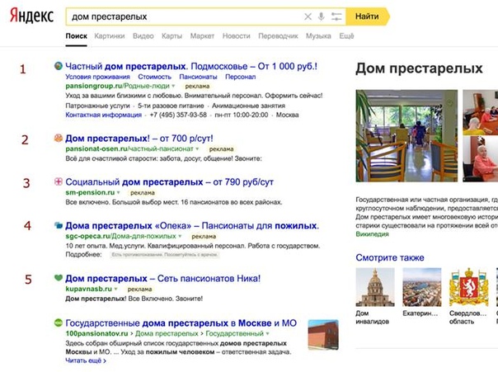The width and height of the screenshot is (498, 372).
Task: Open advanced search settings icon
Action: [336, 16]
